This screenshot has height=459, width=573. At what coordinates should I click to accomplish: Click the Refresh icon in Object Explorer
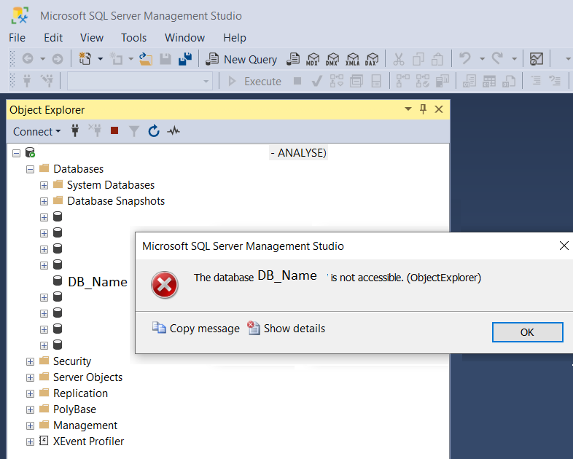coord(154,130)
